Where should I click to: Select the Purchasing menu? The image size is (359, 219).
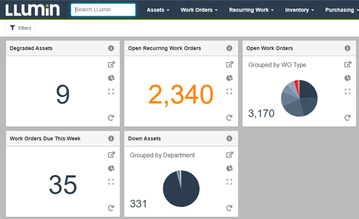coord(341,10)
